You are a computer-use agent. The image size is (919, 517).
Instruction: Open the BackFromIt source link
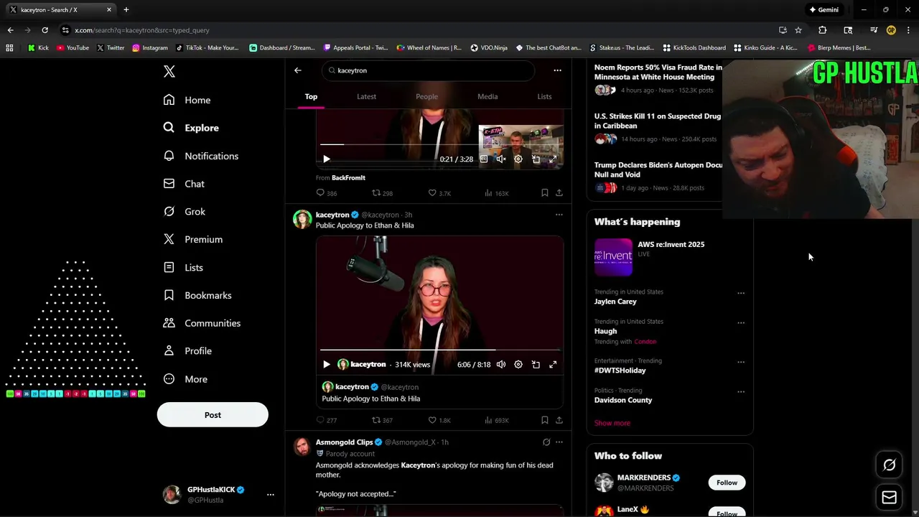(x=348, y=177)
